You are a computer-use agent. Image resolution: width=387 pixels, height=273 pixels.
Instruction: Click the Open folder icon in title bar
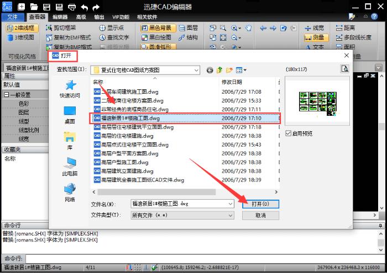[34, 7]
